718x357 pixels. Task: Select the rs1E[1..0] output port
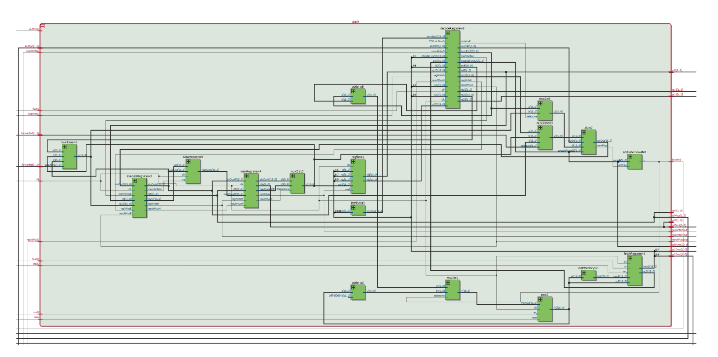(677, 90)
